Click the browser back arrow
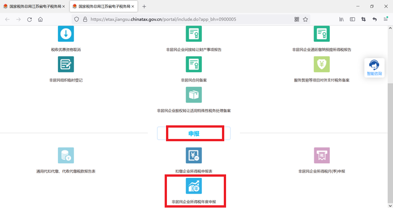The image size is (393, 208). (7, 19)
